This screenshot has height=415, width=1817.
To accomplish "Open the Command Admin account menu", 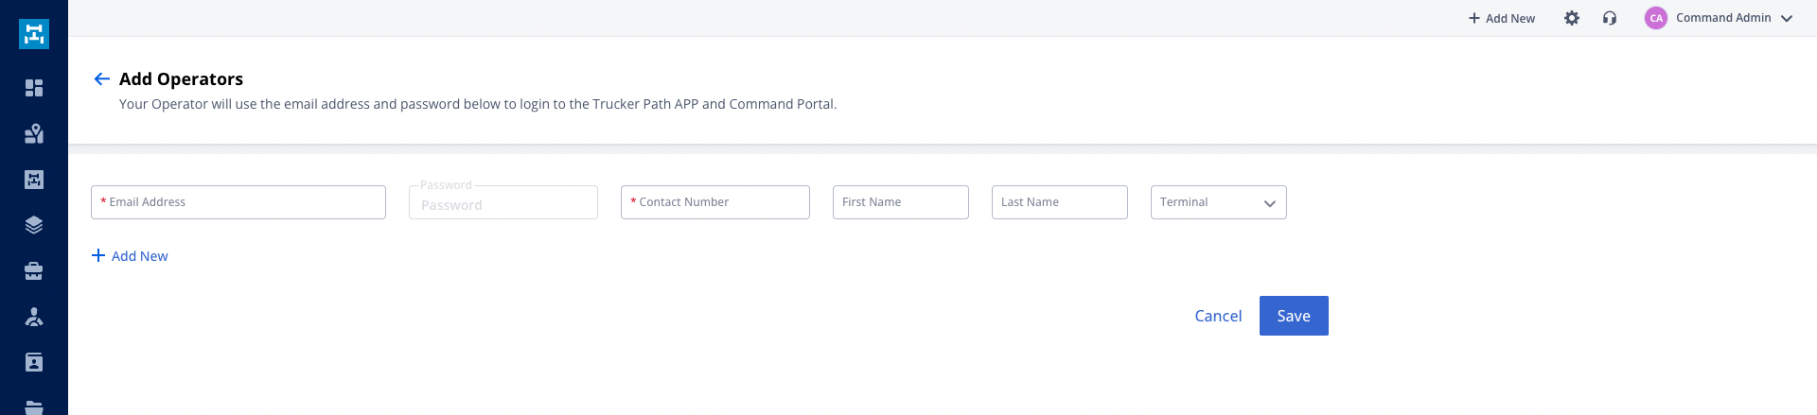I will click(x=1719, y=18).
